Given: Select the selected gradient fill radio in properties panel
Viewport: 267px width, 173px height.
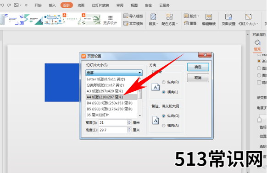Looking at the screenshot, I should (x=259, y=61).
